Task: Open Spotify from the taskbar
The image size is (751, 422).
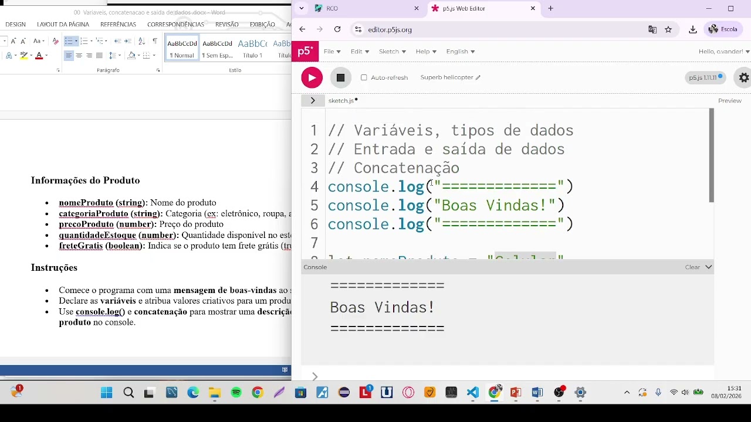Action: (x=236, y=393)
